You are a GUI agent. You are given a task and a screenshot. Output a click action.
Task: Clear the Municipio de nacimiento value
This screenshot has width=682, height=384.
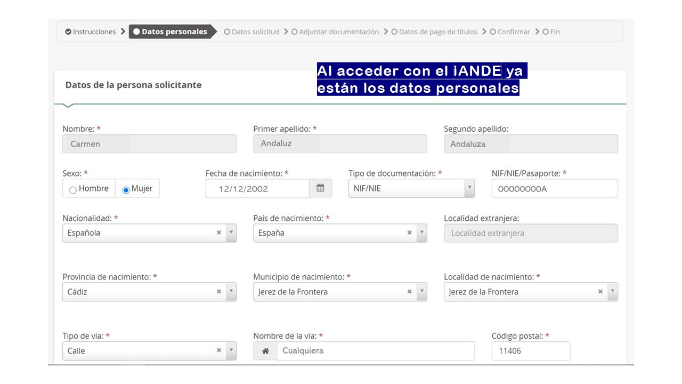point(409,292)
